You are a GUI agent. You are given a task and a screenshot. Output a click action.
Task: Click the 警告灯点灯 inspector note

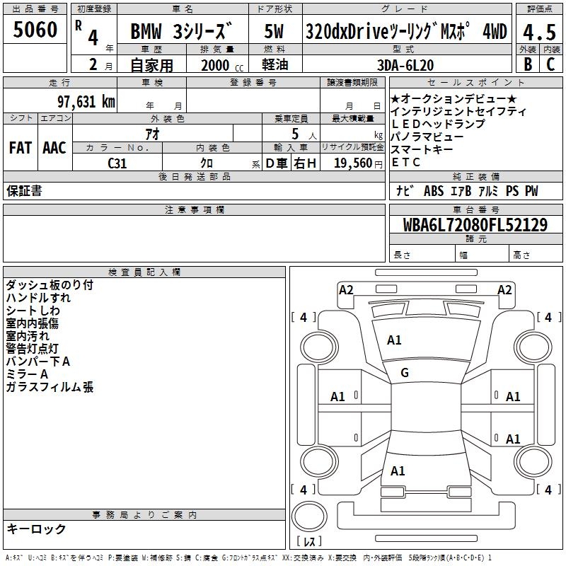[x=33, y=349]
